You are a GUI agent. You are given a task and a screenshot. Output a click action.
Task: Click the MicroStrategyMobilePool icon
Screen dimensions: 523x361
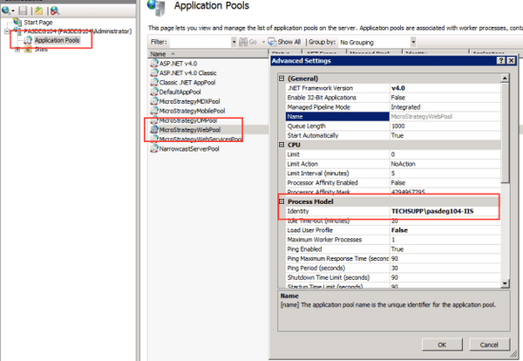click(x=153, y=111)
